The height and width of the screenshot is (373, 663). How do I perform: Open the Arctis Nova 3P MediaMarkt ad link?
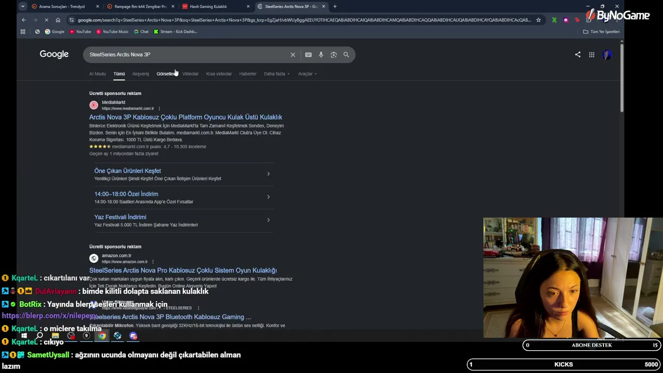(185, 117)
